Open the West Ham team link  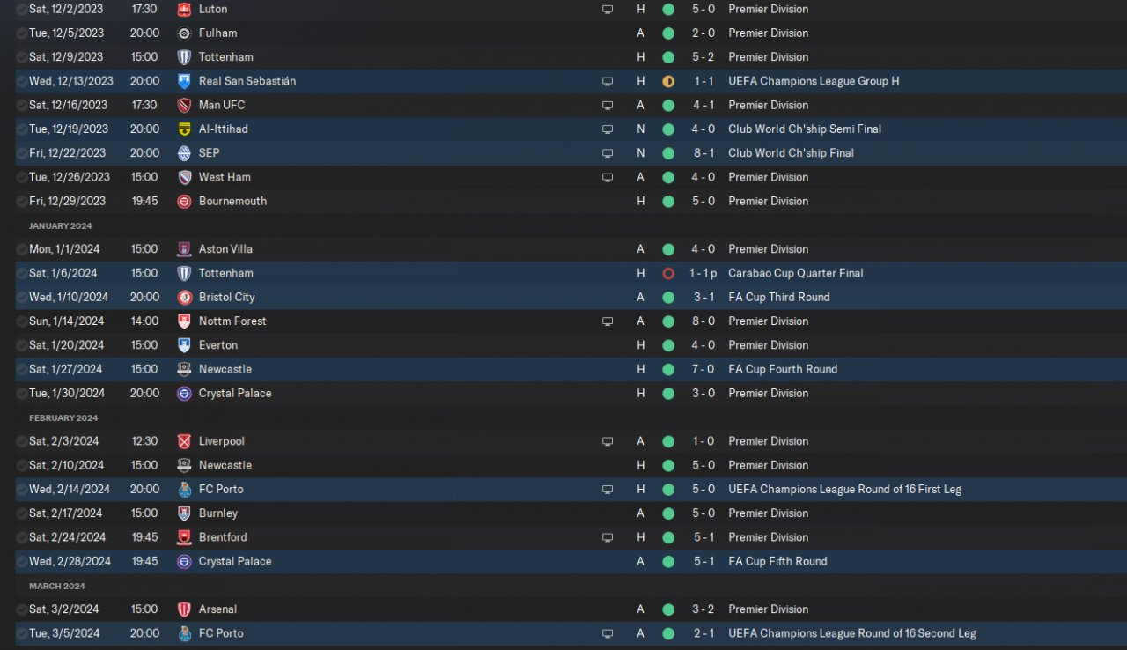coord(225,177)
